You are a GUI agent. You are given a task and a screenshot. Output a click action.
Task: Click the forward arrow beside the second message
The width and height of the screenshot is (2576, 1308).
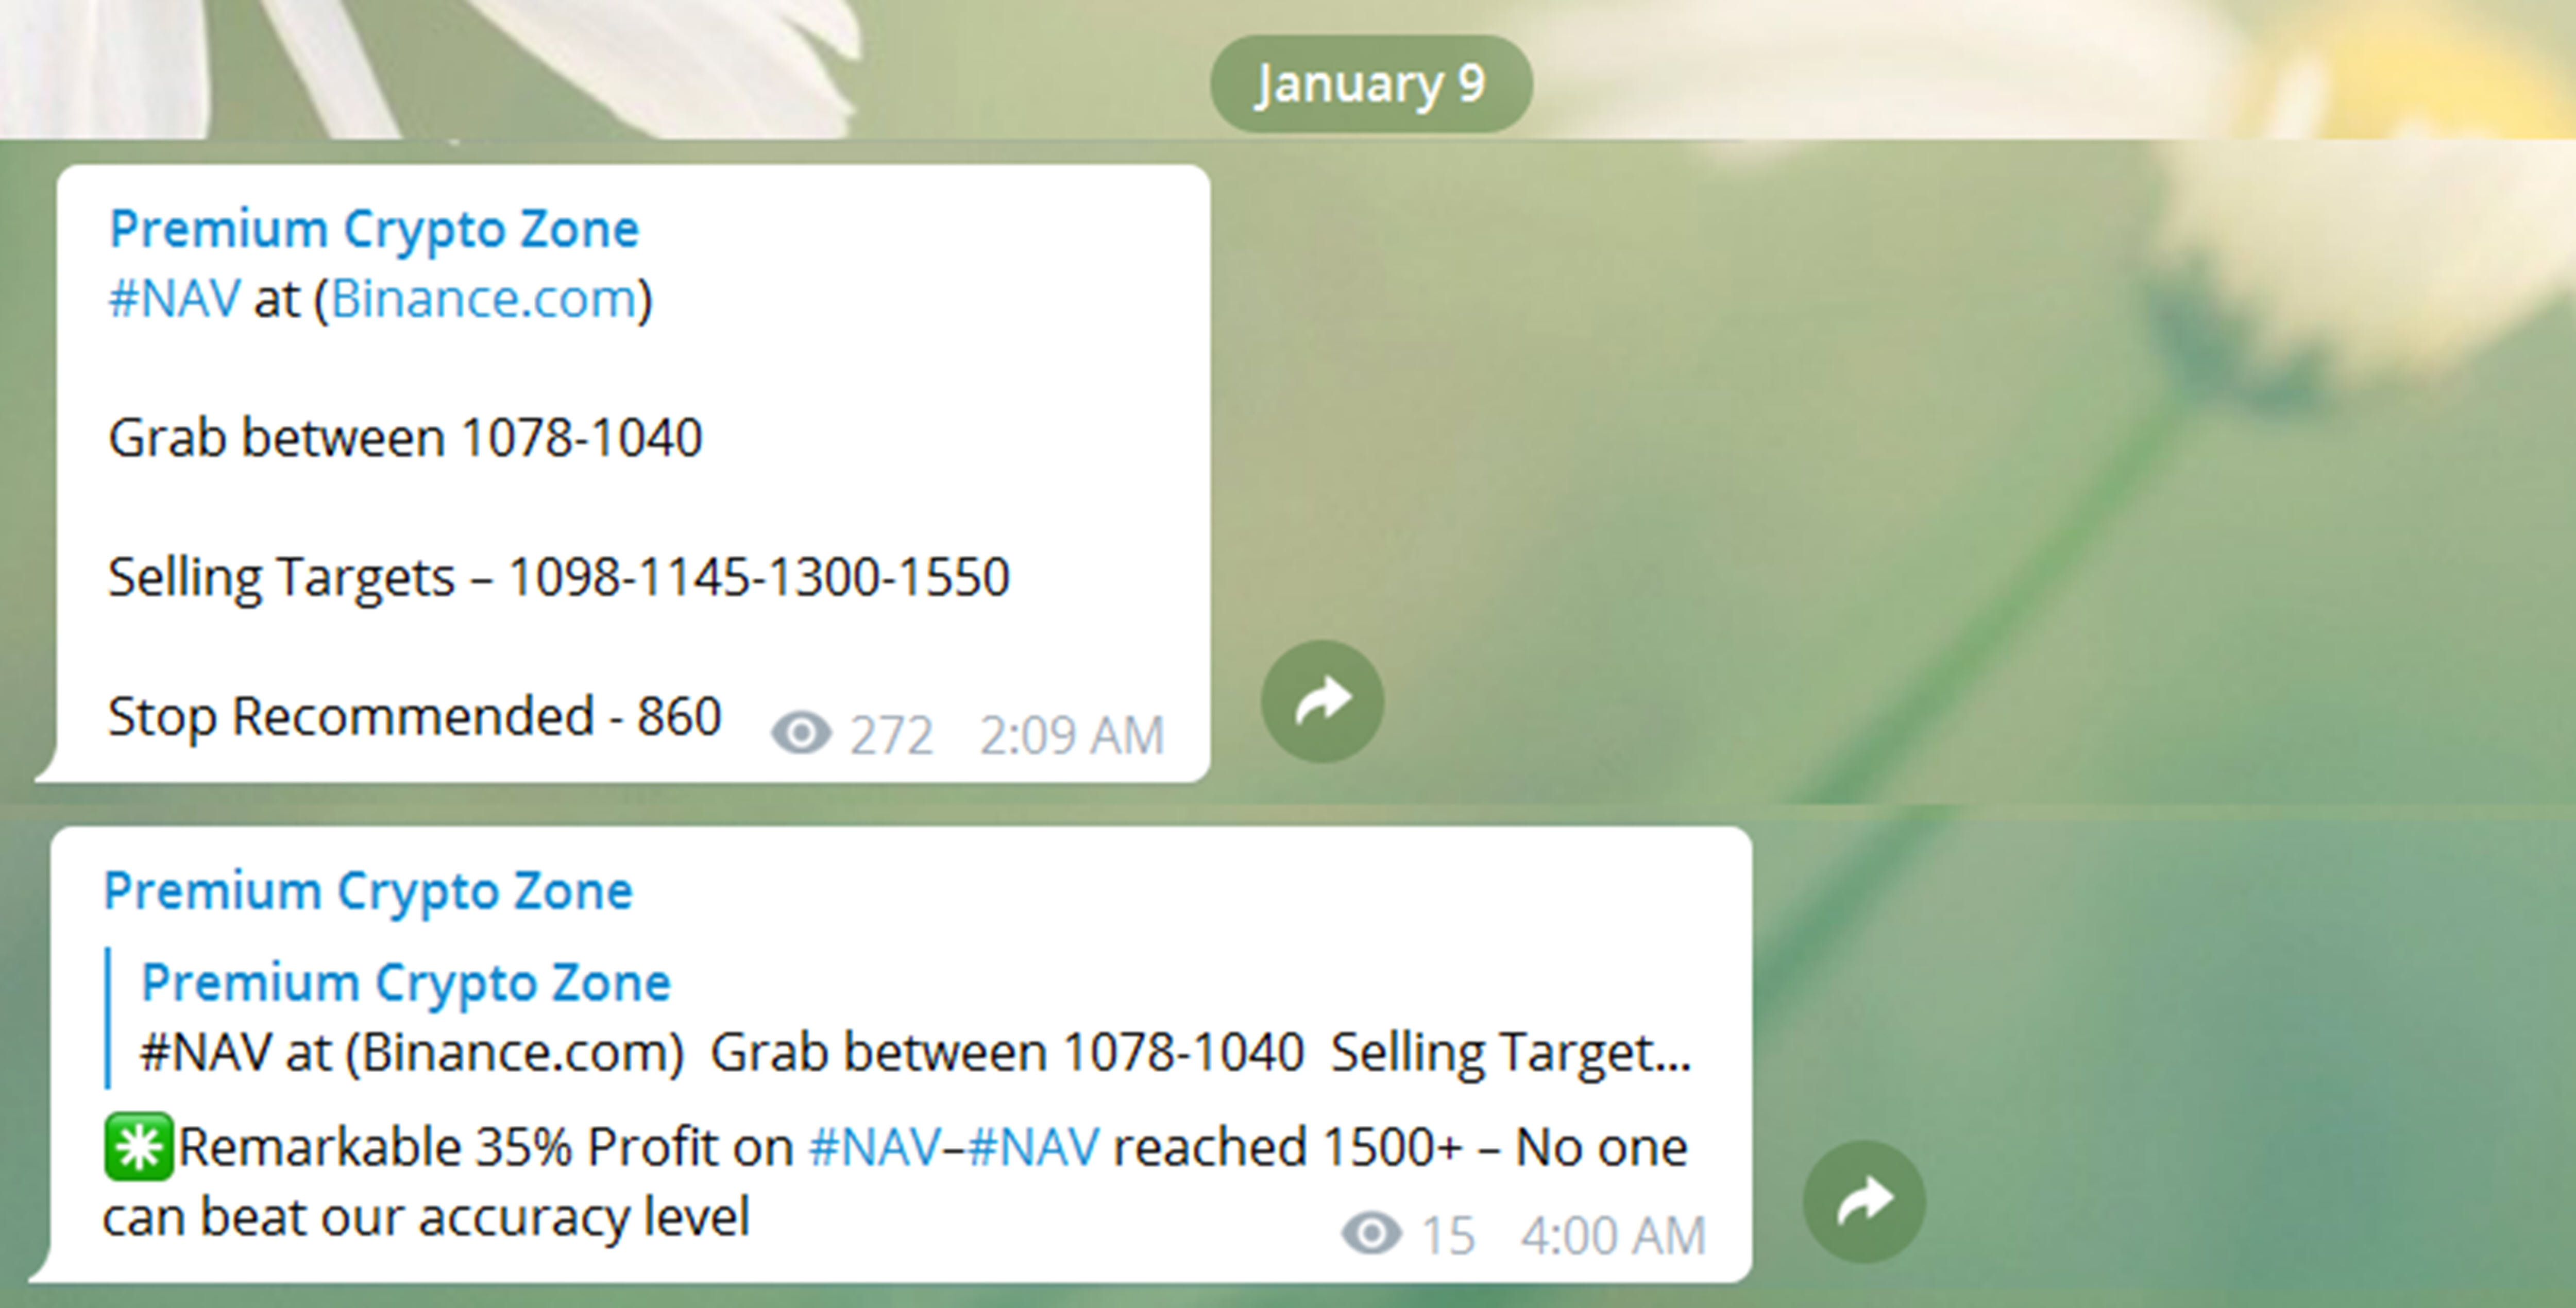(x=1864, y=1202)
